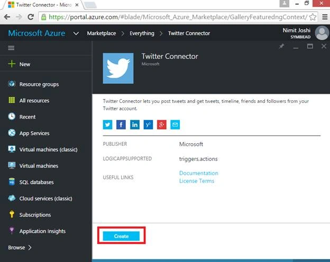Viewport: 330px width, 262px height.
Task: Share via Google Plus icon
Action: click(x=162, y=125)
